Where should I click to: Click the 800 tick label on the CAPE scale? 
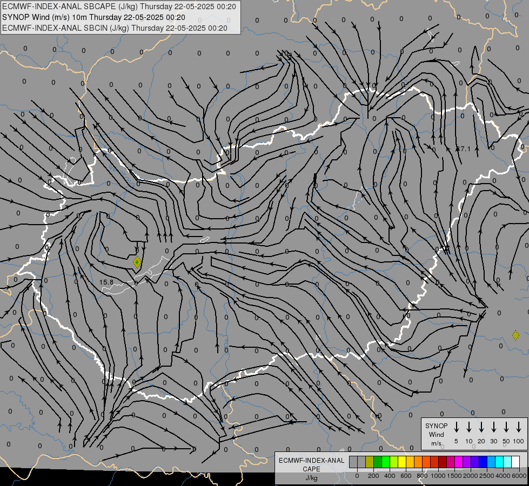pos(422,476)
